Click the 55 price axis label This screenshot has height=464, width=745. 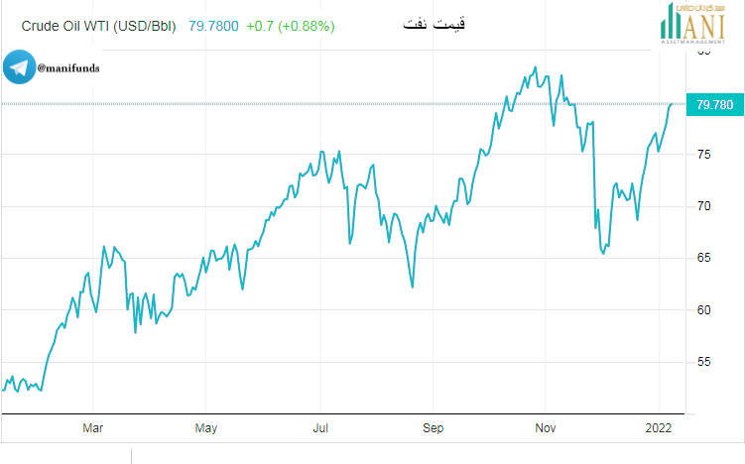[704, 362]
